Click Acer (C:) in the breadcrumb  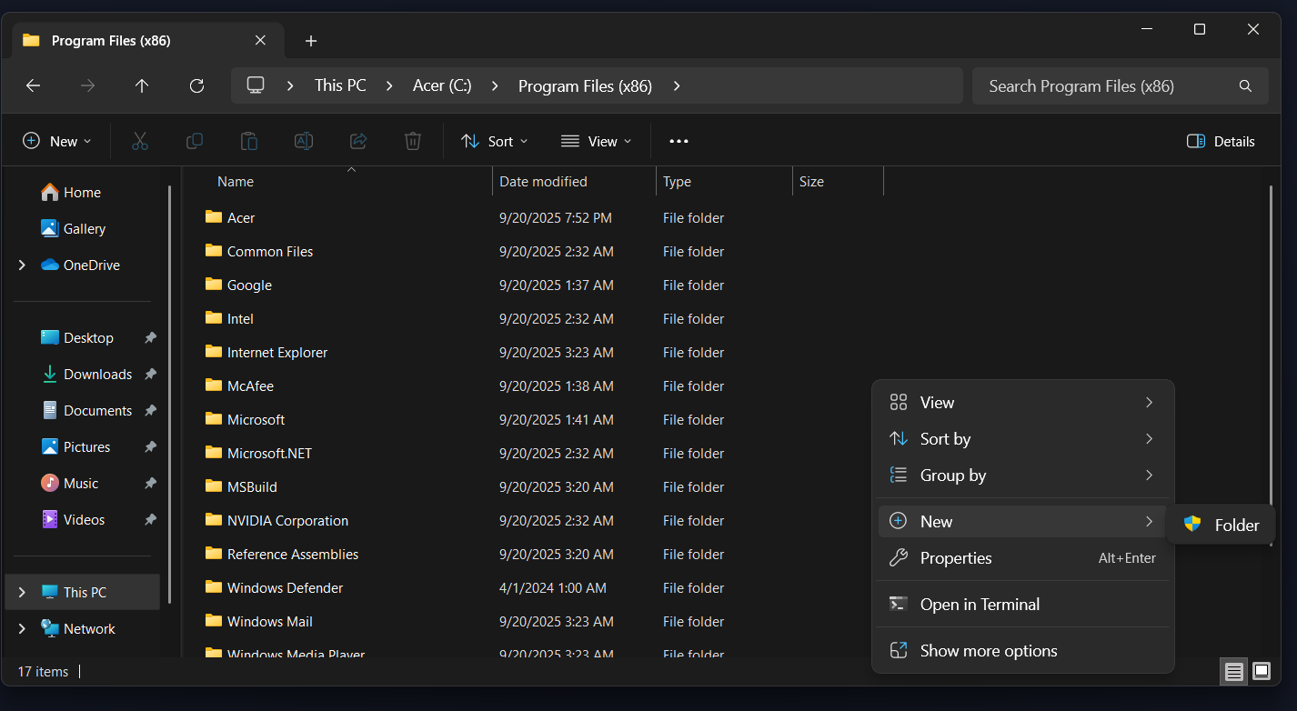(x=442, y=85)
